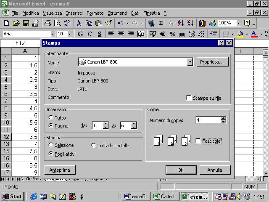
Task: Open the Borders dropdown arrow
Action: (232, 34)
